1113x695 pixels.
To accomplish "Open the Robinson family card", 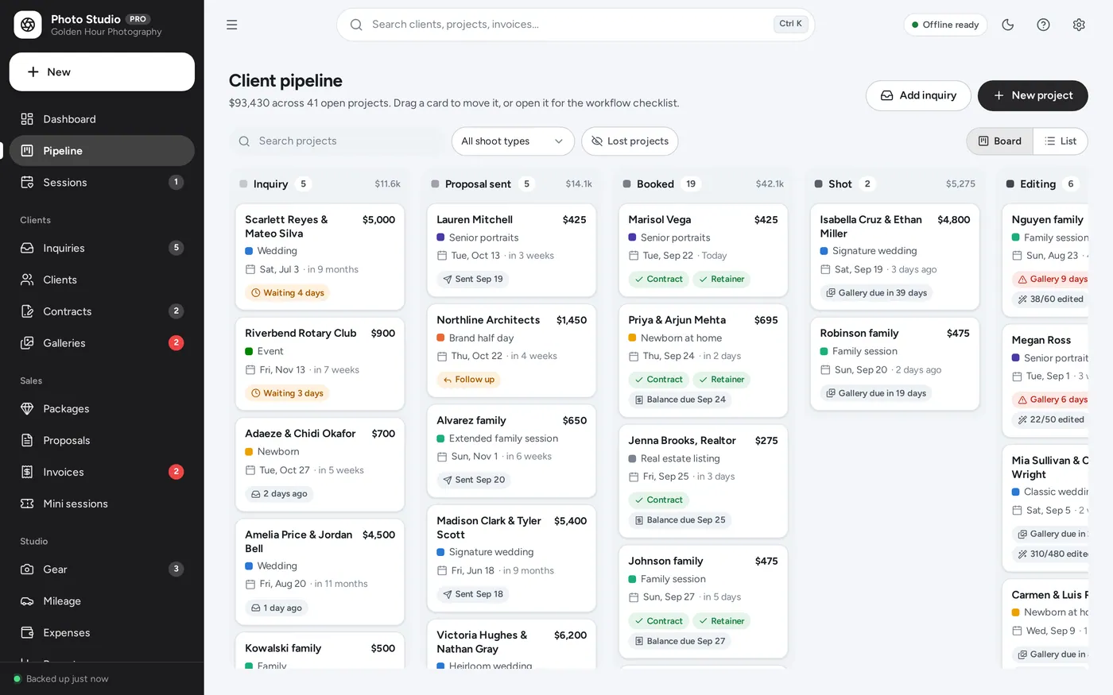I will coord(894,364).
